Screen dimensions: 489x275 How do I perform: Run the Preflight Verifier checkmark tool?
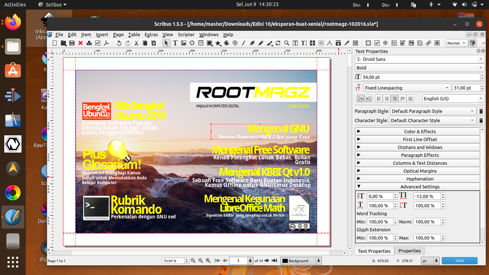click(98, 43)
